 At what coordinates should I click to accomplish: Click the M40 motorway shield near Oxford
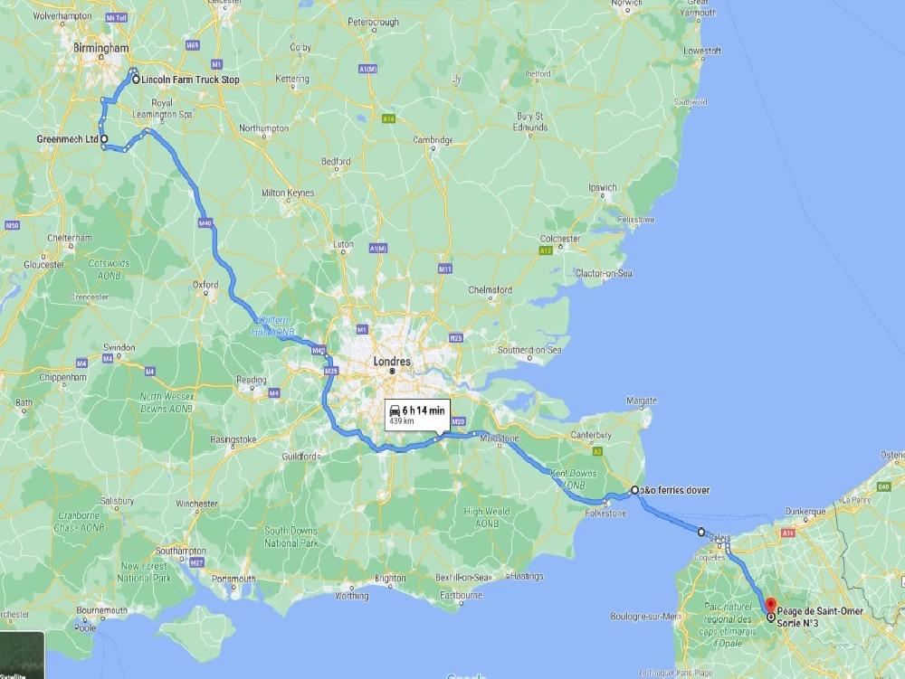click(205, 223)
